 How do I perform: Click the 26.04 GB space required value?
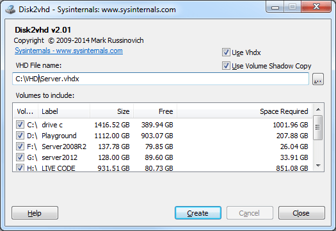point(294,147)
